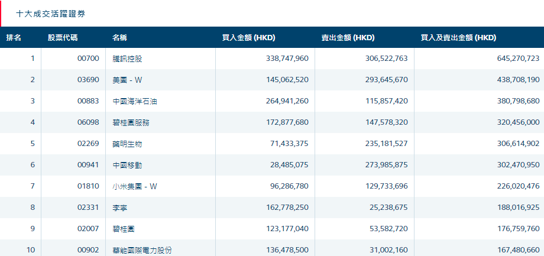This screenshot has width=544, height=256.
Task: Click rank number 8 in 李寧 row
Action: coord(33,208)
